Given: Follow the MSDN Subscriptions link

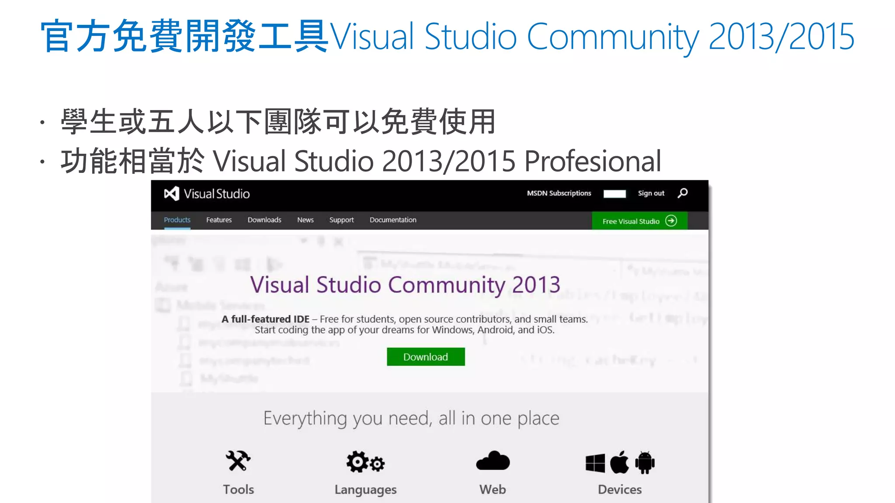Looking at the screenshot, I should 559,193.
